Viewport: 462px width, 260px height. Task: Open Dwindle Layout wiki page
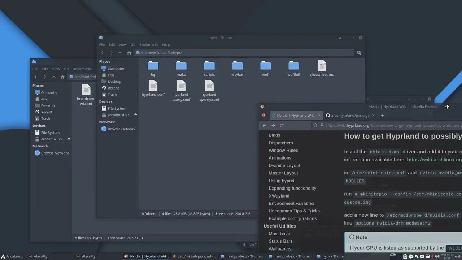[284, 165]
